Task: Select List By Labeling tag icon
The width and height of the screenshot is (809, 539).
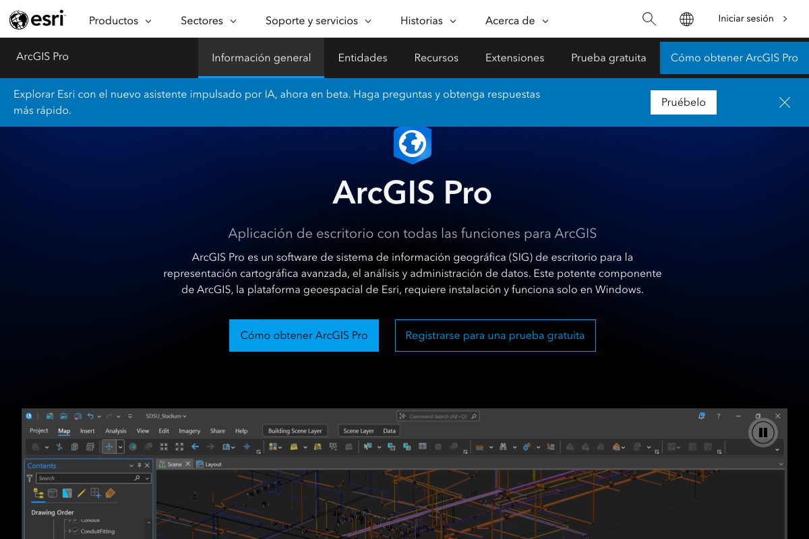Action: tap(110, 493)
